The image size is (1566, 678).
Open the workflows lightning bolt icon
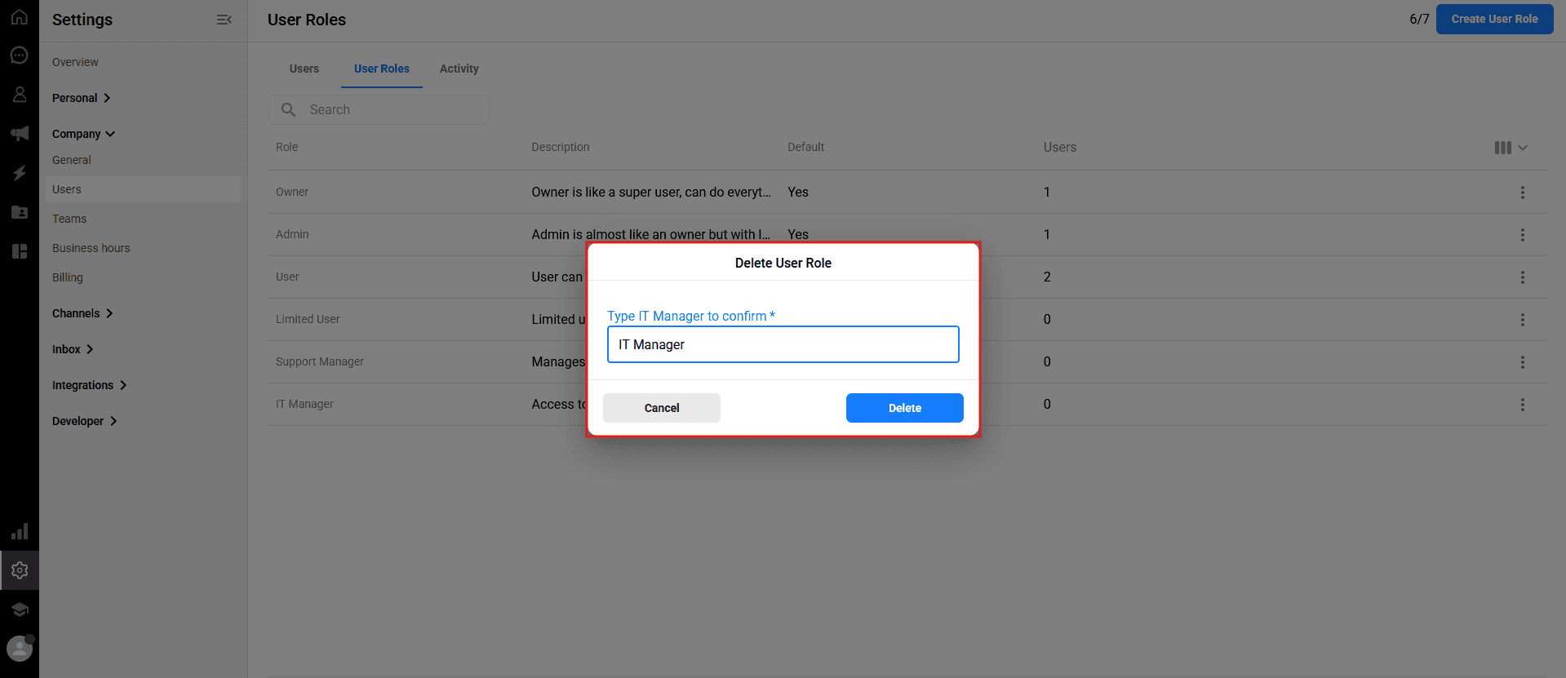click(20, 173)
